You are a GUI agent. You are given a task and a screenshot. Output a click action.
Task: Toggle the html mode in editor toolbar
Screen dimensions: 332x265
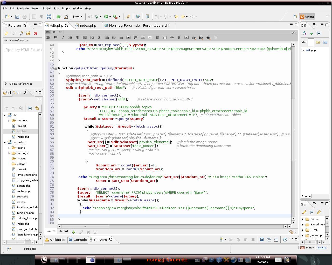(48, 32)
